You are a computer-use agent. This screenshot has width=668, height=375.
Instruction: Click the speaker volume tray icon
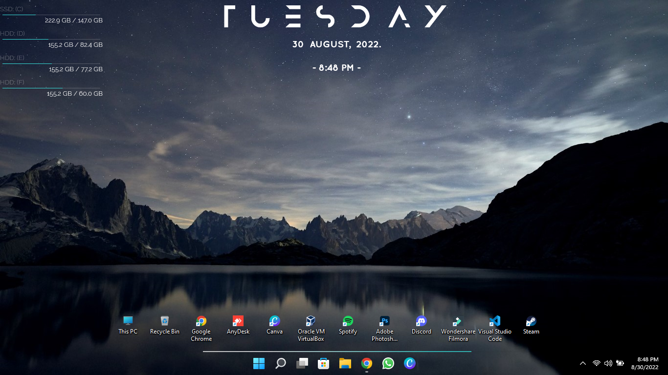(x=608, y=363)
